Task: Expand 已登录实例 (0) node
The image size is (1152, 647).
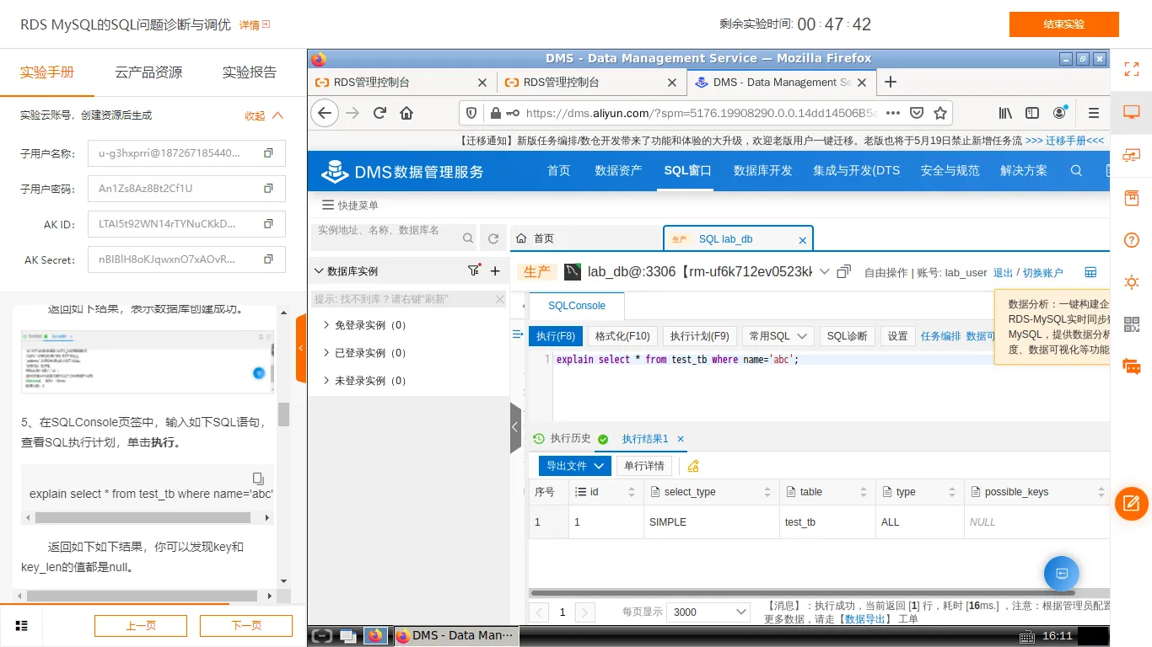Action: (x=326, y=352)
